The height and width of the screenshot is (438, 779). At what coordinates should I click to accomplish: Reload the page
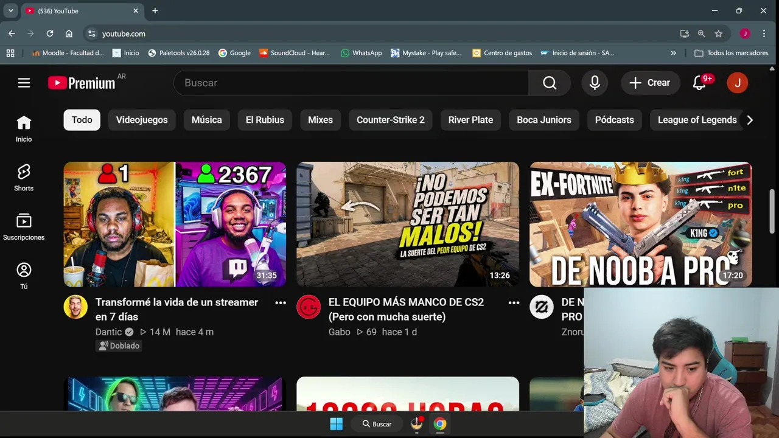point(50,33)
